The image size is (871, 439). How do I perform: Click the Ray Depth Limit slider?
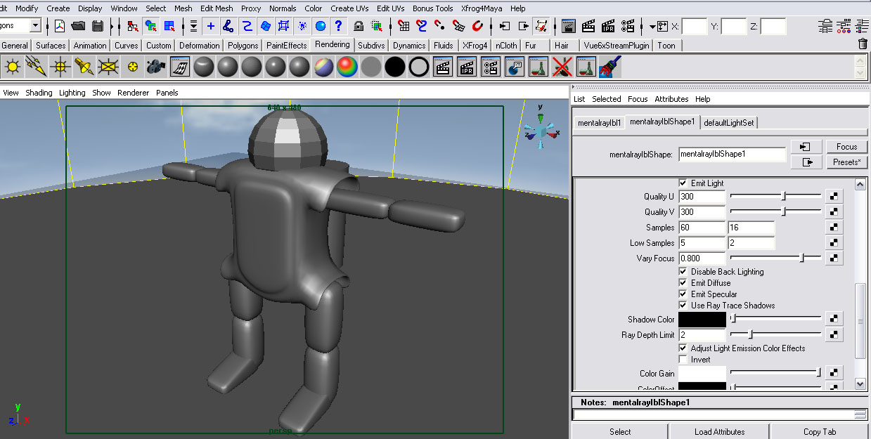[775, 335]
